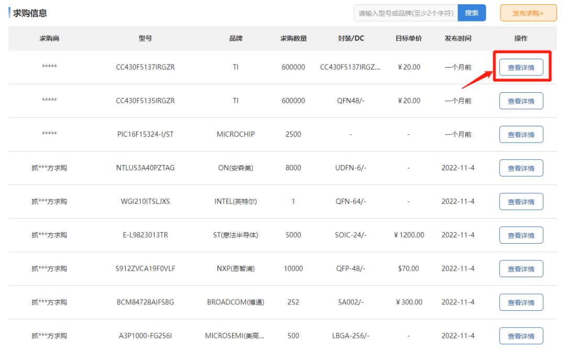Click the 求购信息 section title
This screenshot has height=350, width=566.
point(30,13)
